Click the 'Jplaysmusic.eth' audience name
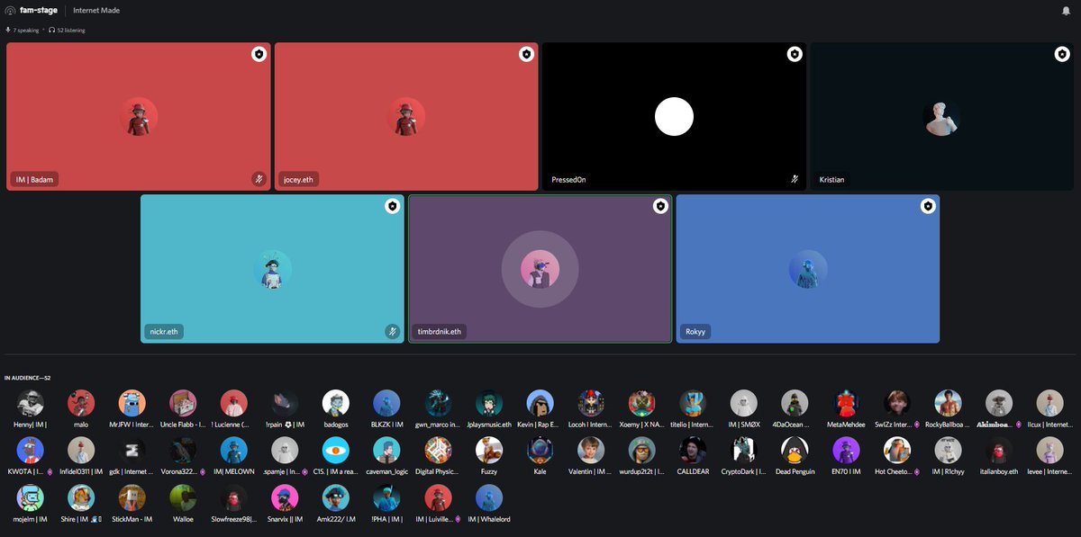Image resolution: width=1081 pixels, height=537 pixels. 489,424
